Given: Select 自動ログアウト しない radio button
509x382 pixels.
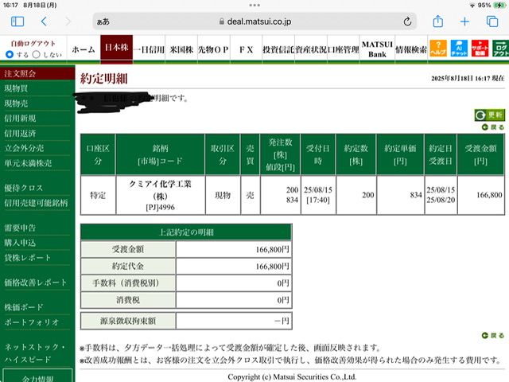Looking at the screenshot, I should (37, 54).
